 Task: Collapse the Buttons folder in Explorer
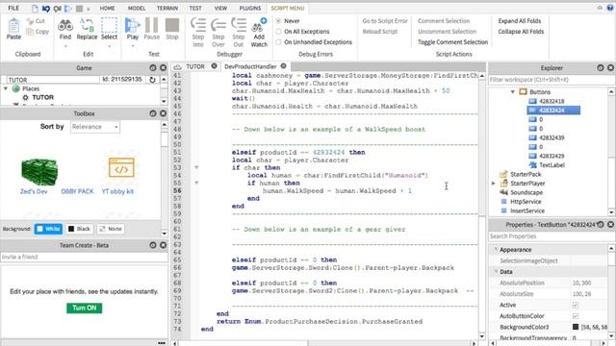(x=513, y=92)
